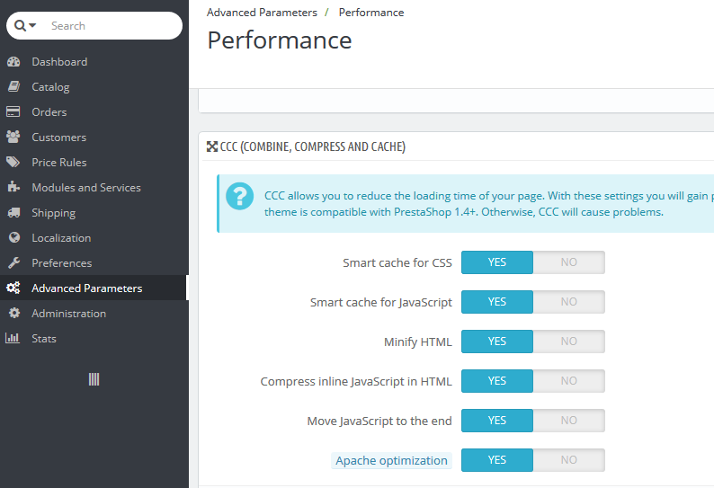Click the Apache optimization label
714x488 pixels.
point(391,461)
